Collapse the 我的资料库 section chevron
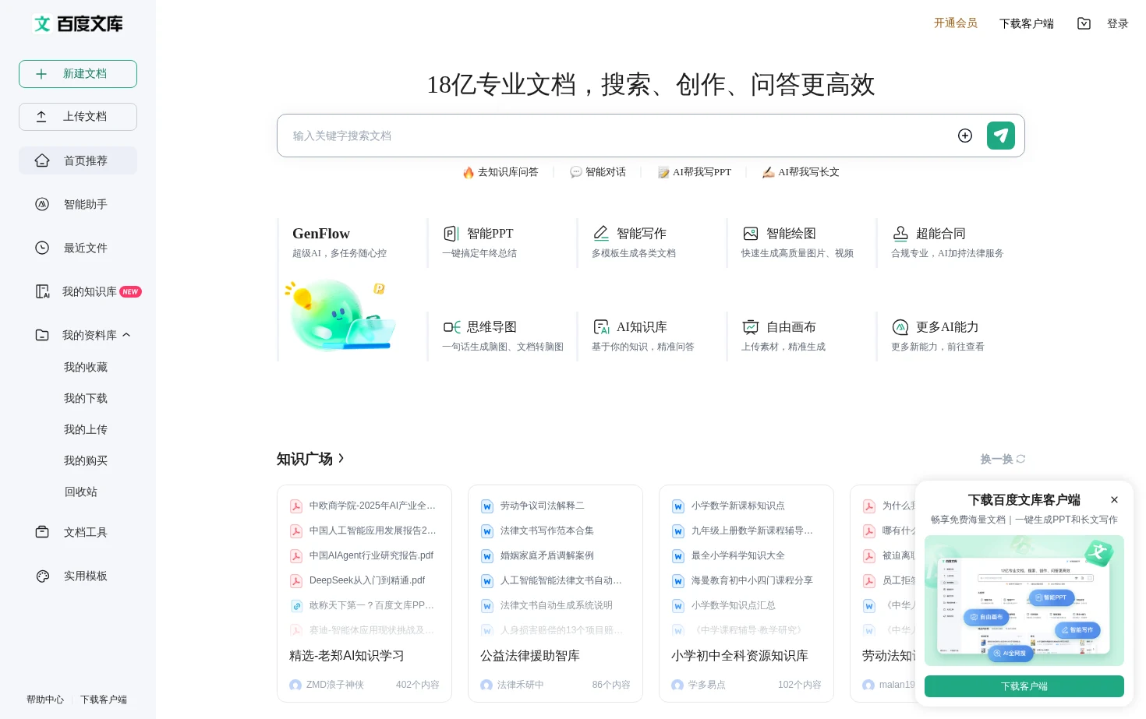The image size is (1146, 719). (126, 335)
